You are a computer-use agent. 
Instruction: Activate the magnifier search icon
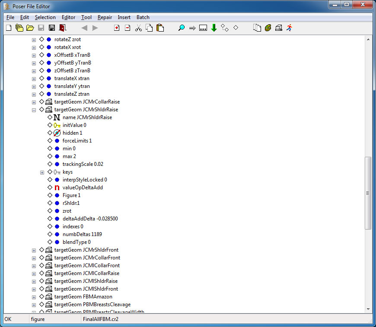tap(182, 27)
